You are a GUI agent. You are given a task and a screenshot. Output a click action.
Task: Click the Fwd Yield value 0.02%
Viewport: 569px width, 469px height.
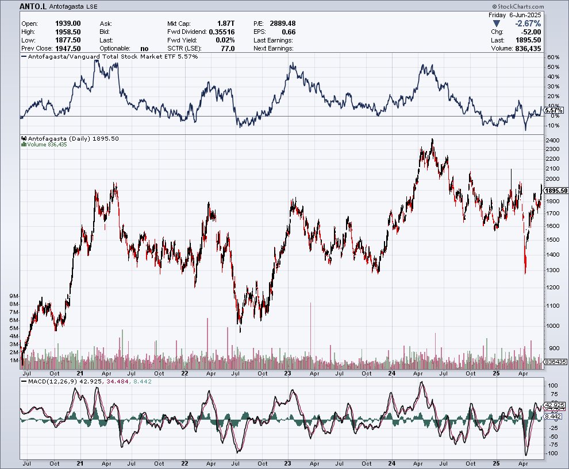click(x=225, y=40)
